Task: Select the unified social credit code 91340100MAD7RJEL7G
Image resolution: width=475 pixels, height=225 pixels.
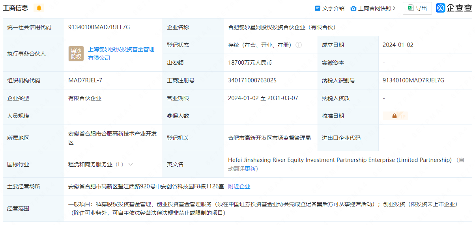Action: pos(99,27)
